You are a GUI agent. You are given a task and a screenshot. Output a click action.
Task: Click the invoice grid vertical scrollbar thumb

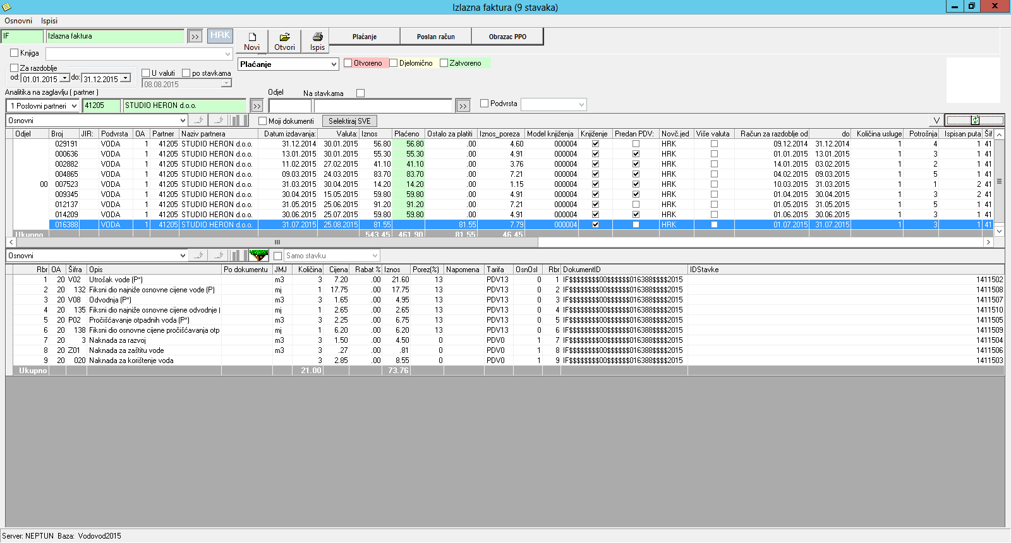(1000, 181)
